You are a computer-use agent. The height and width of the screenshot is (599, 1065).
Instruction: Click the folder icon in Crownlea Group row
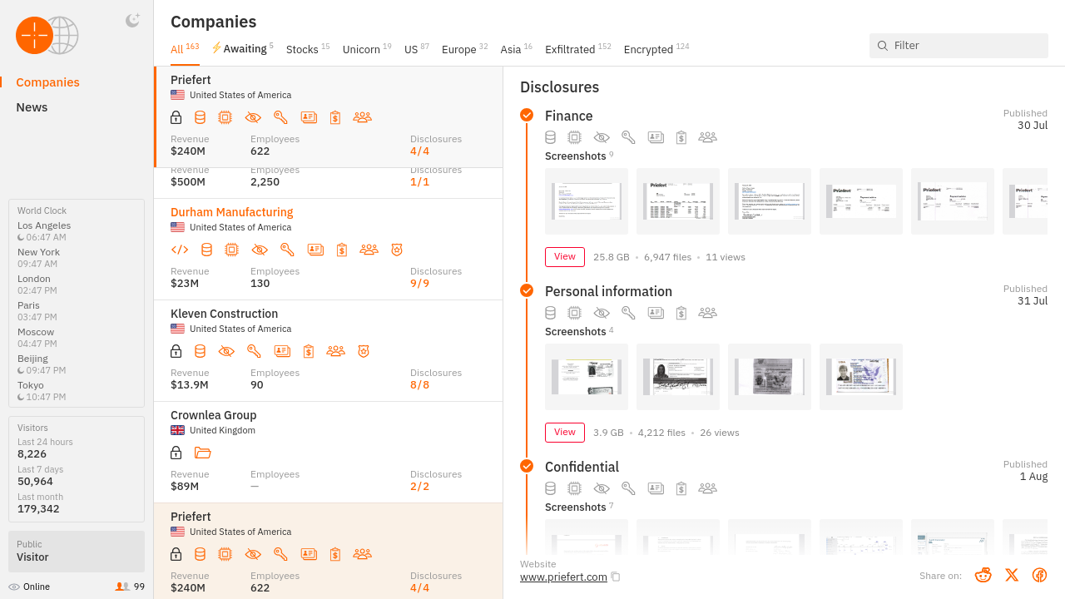(x=203, y=453)
